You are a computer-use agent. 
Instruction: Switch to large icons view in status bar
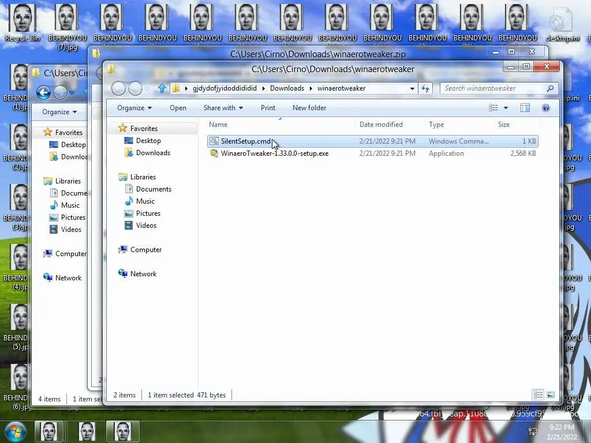click(551, 395)
